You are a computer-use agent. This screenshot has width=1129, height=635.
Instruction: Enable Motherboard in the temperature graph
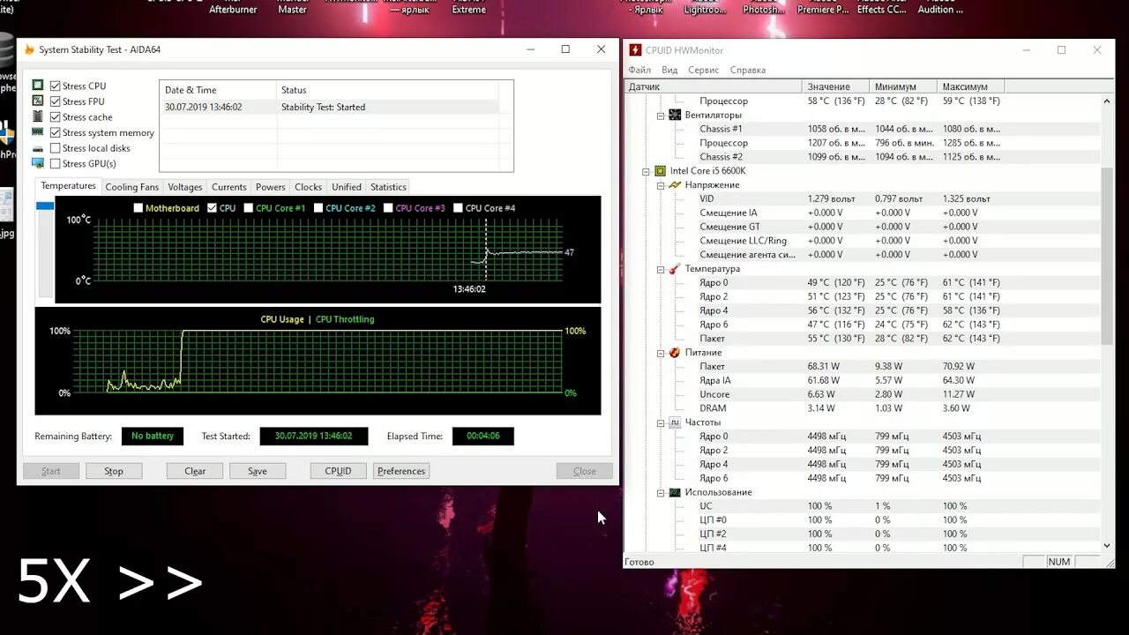(x=138, y=208)
